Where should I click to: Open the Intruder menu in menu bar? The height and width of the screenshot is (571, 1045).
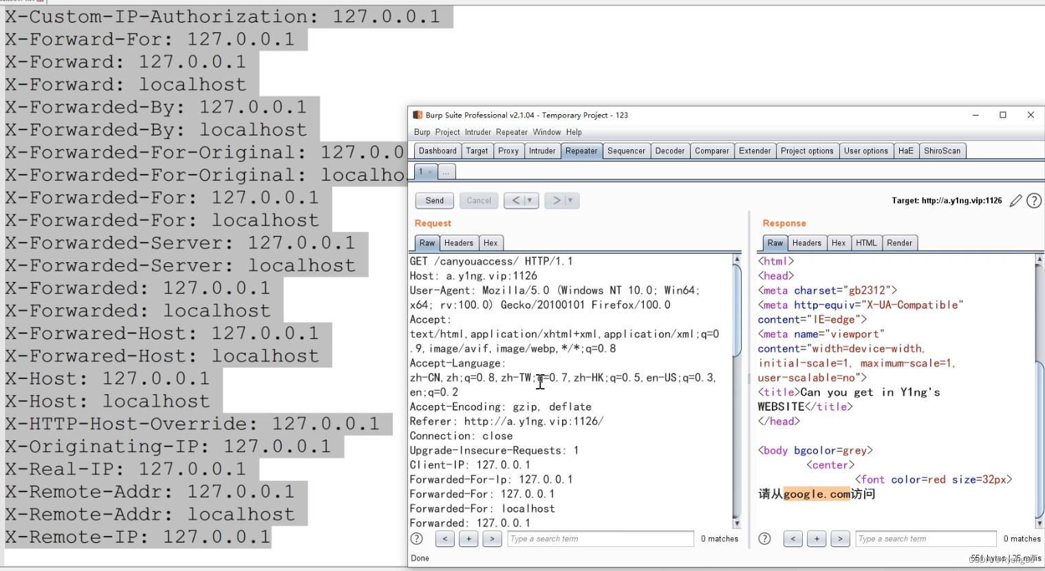click(x=477, y=132)
